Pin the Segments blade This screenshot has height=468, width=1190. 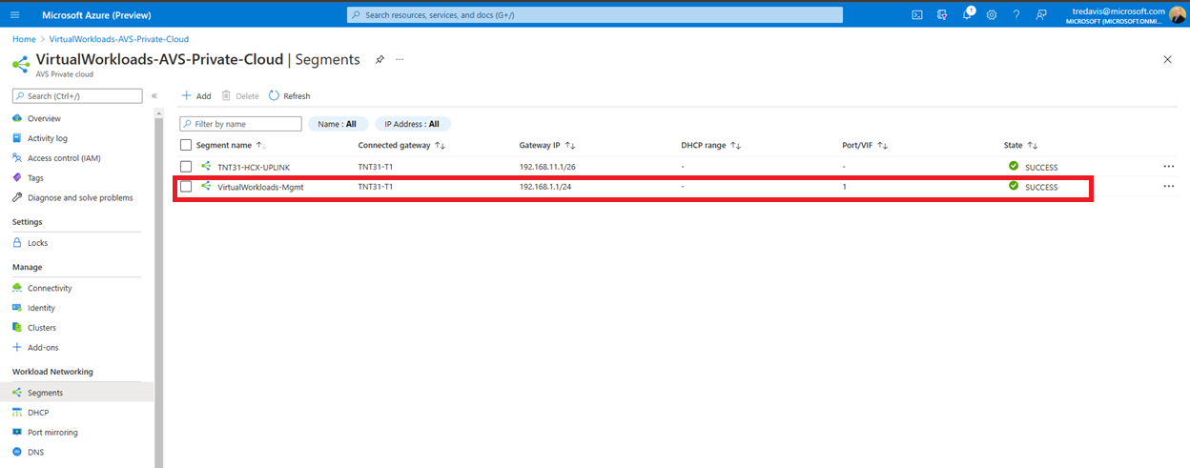click(380, 59)
